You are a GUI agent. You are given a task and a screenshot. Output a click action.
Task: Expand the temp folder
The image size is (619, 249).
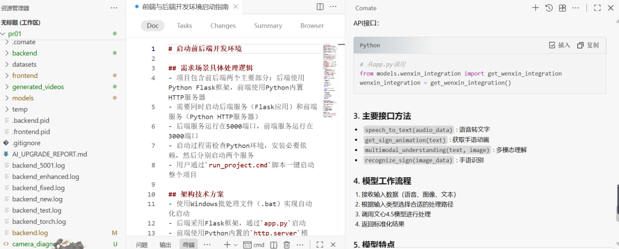pyautogui.click(x=63, y=109)
